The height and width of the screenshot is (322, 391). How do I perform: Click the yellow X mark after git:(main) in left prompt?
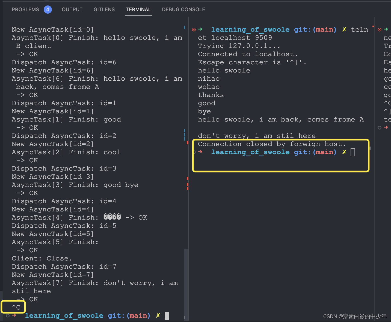tap(158, 315)
